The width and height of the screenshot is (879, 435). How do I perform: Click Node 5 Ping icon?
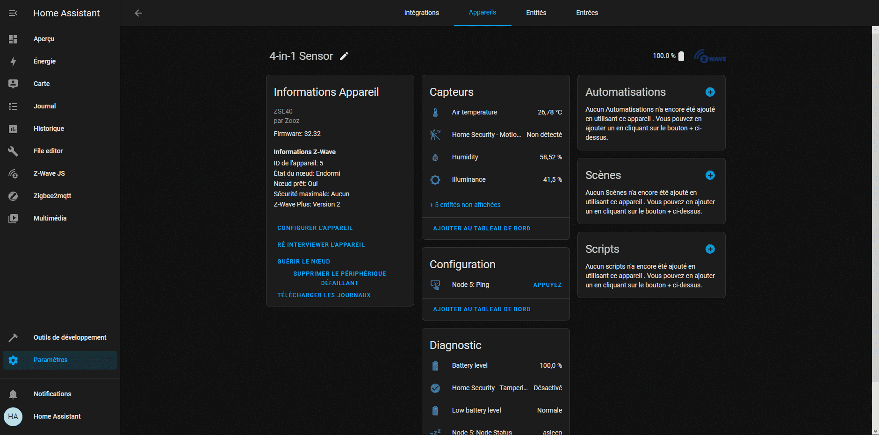tap(435, 285)
